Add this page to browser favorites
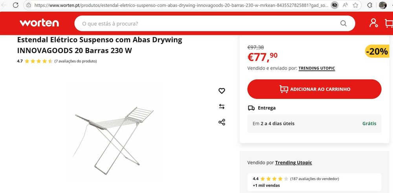 pos(356,6)
